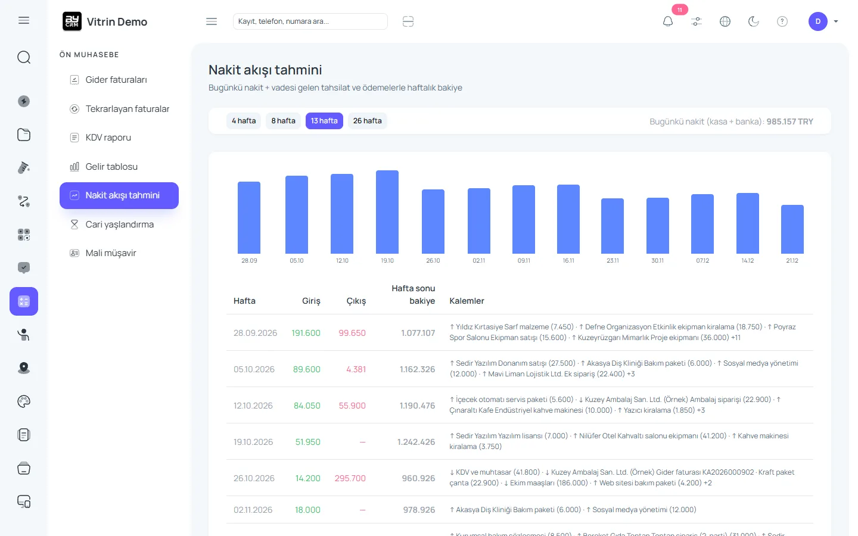
Task: Open Tekrarlayan faturalar menu item
Action: click(x=119, y=109)
